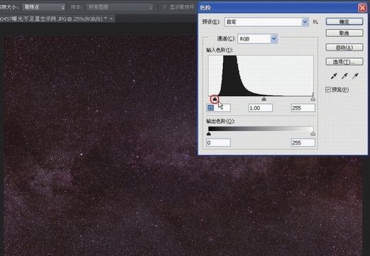Click the gray point eyedropper icon

click(344, 76)
